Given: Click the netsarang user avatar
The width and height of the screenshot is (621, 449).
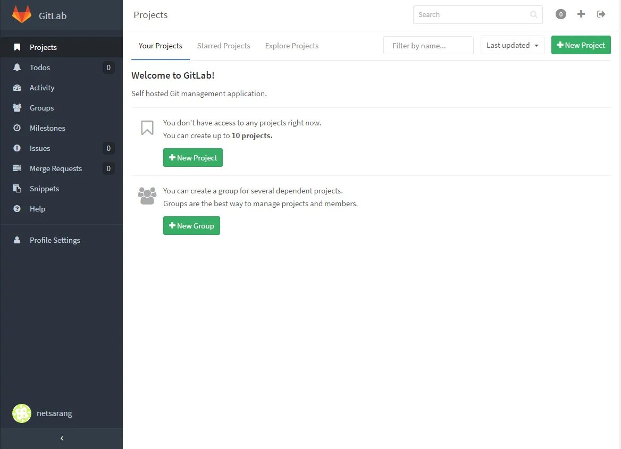Looking at the screenshot, I should coord(22,413).
